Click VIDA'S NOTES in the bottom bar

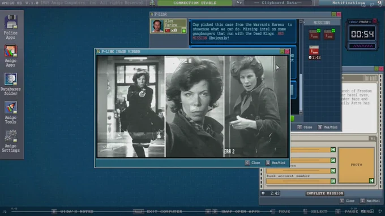coord(76,211)
